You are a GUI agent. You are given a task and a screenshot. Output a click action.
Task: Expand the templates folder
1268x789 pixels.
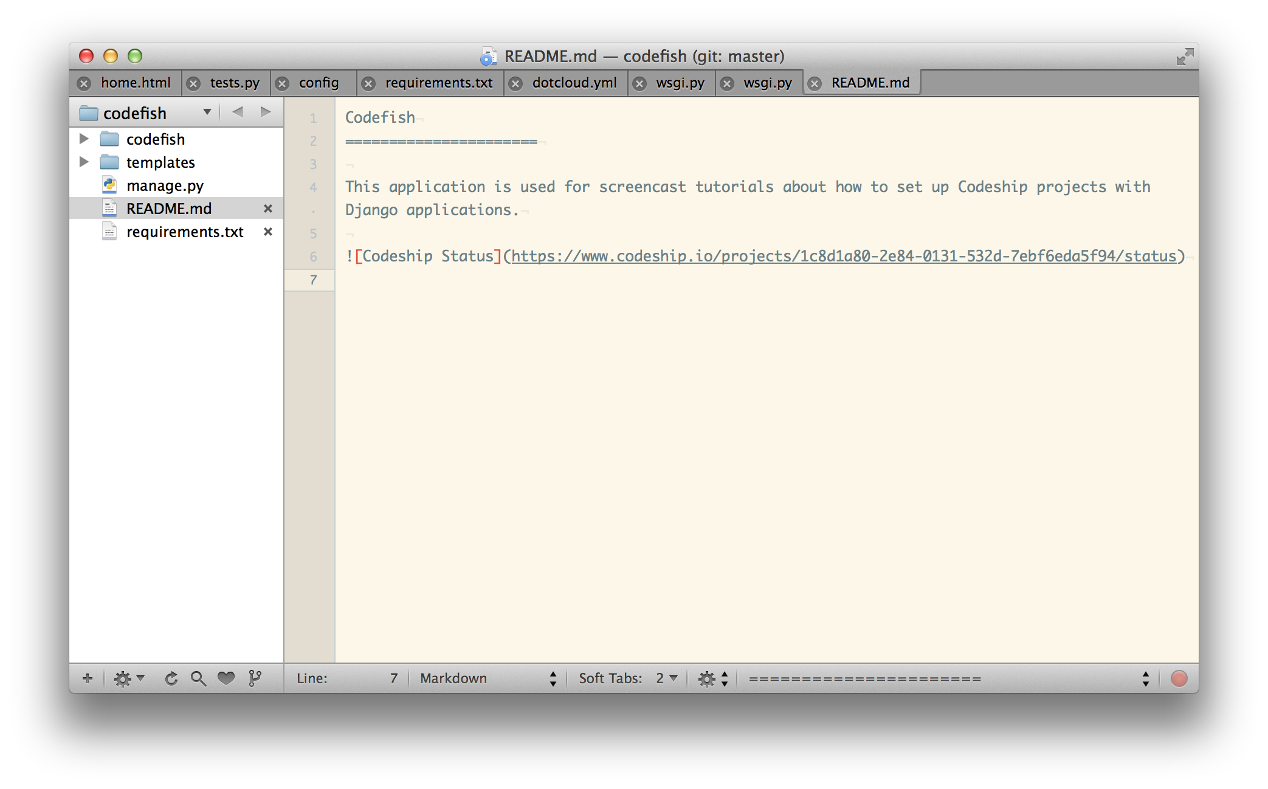[84, 162]
